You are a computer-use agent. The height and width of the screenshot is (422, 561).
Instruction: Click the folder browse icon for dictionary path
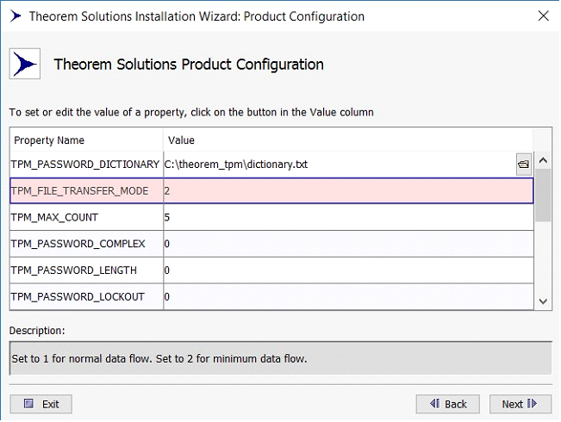click(x=523, y=164)
